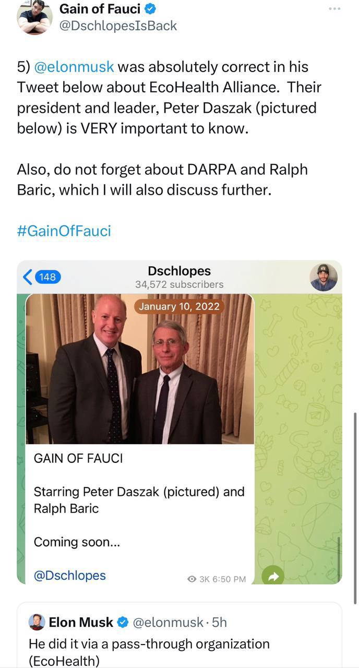Click Elon Musk's blue verified checkmark
This screenshot has width=359, height=668.
point(123,622)
